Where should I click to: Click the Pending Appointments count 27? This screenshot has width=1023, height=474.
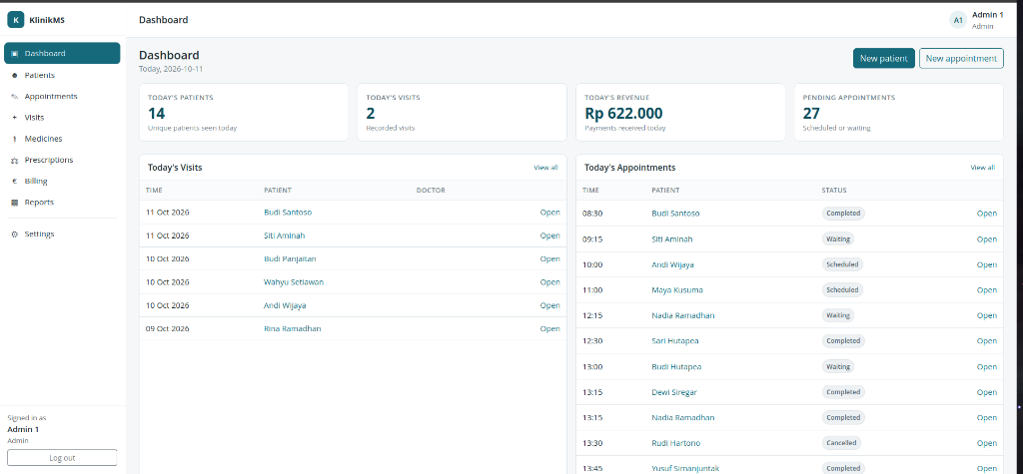(x=811, y=114)
